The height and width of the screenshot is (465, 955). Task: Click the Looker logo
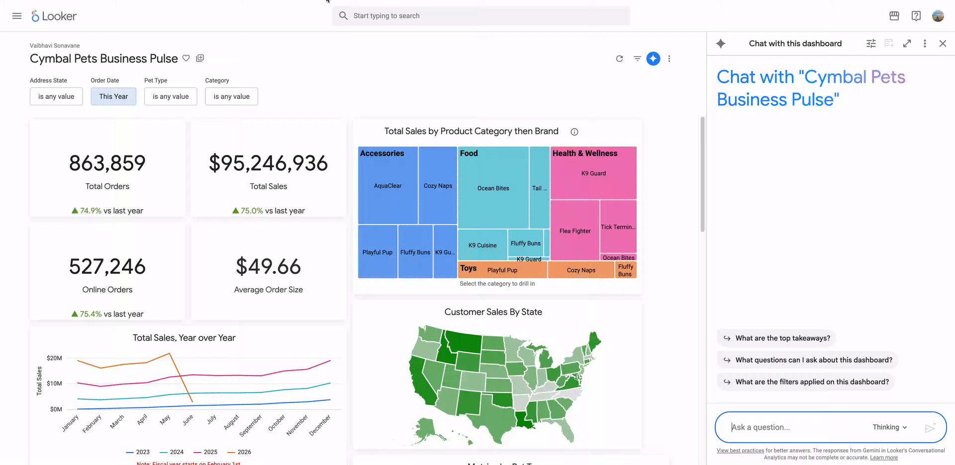54,16
